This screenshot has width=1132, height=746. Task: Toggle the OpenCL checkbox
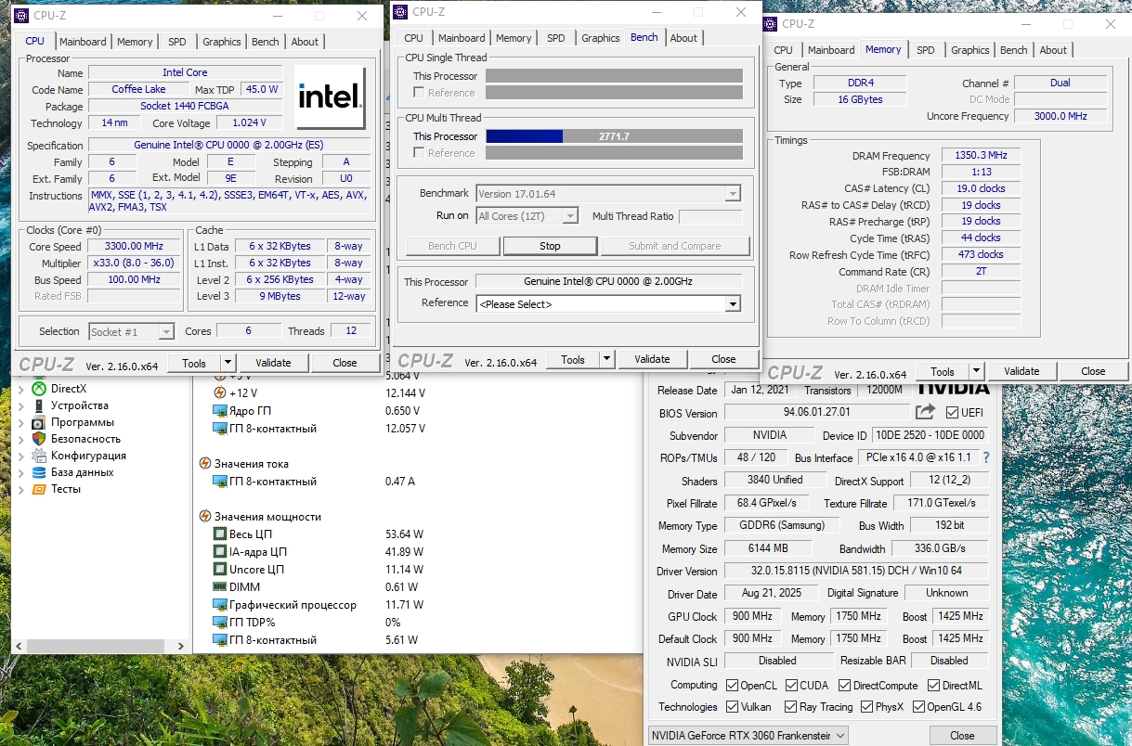coord(731,686)
